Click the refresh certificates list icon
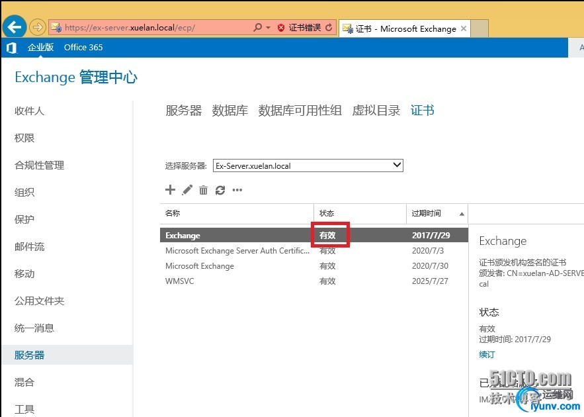 click(x=220, y=190)
